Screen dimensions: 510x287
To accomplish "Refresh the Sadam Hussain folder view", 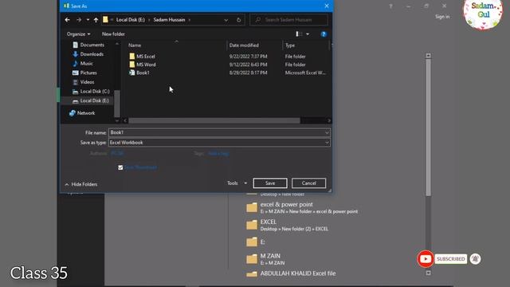I will tap(239, 20).
